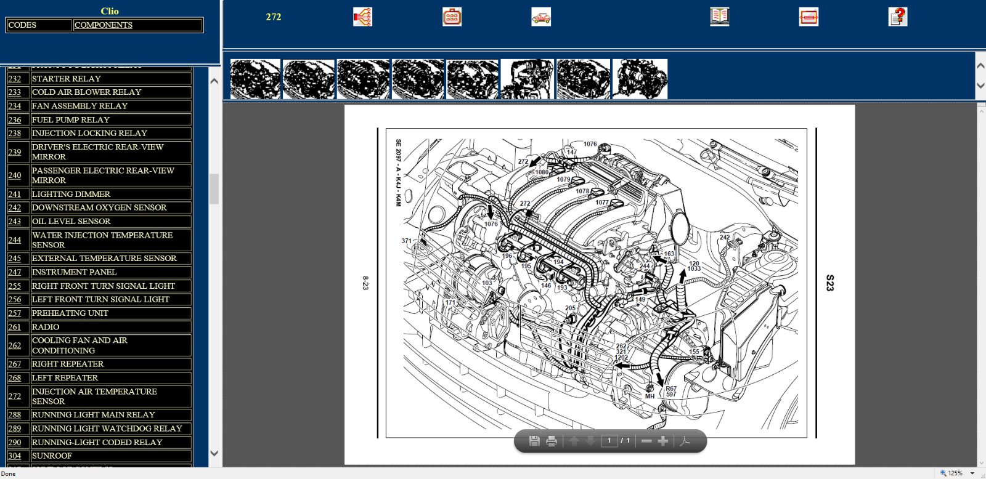986x479 pixels.
Task: Open code 255 link
Action: [x=14, y=286]
